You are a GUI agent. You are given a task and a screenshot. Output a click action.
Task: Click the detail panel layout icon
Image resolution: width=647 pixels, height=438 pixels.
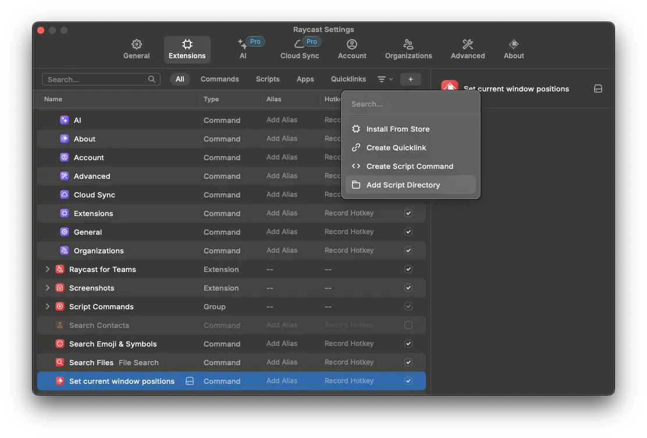(598, 89)
